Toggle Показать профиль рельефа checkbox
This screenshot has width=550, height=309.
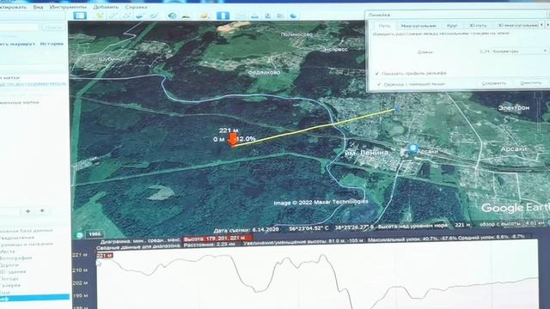click(x=377, y=73)
